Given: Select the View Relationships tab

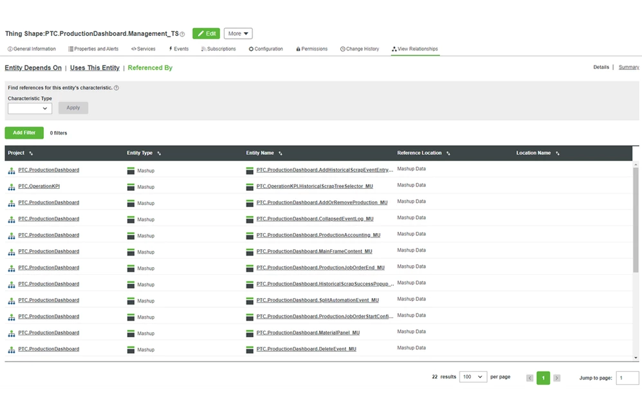Looking at the screenshot, I should pyautogui.click(x=415, y=49).
